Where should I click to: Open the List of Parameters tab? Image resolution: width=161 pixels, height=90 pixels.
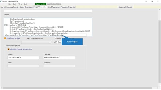point(54,7)
